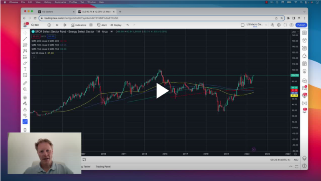Click the trash icon to remove drawings
321x181 pixels.
point(25,130)
